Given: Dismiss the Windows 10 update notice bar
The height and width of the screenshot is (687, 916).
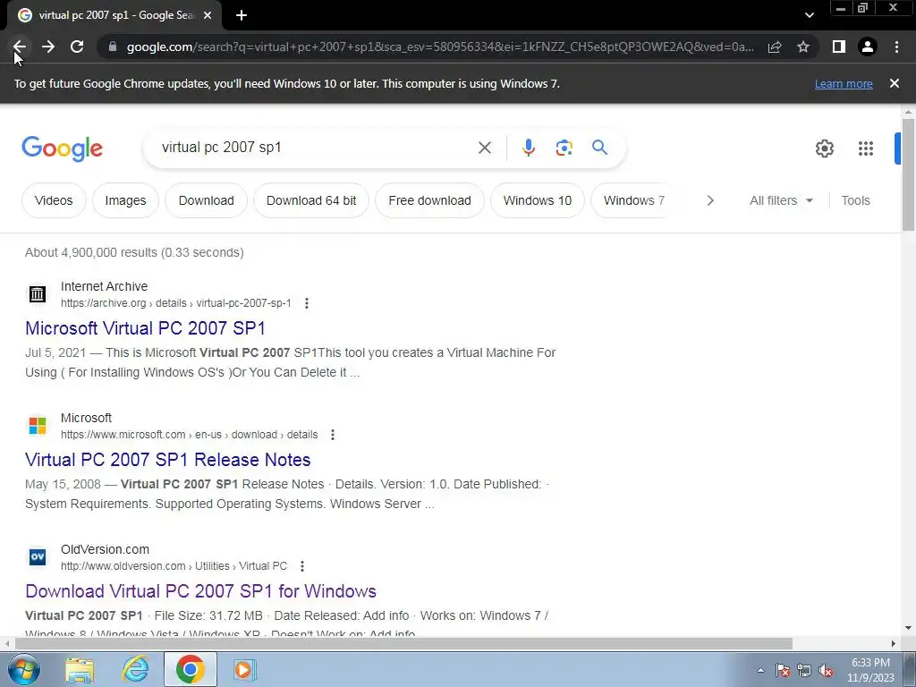Looking at the screenshot, I should pyautogui.click(x=894, y=83).
